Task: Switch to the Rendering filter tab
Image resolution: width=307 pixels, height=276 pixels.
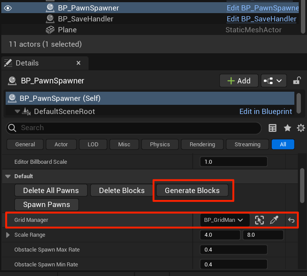Action: click(202, 145)
